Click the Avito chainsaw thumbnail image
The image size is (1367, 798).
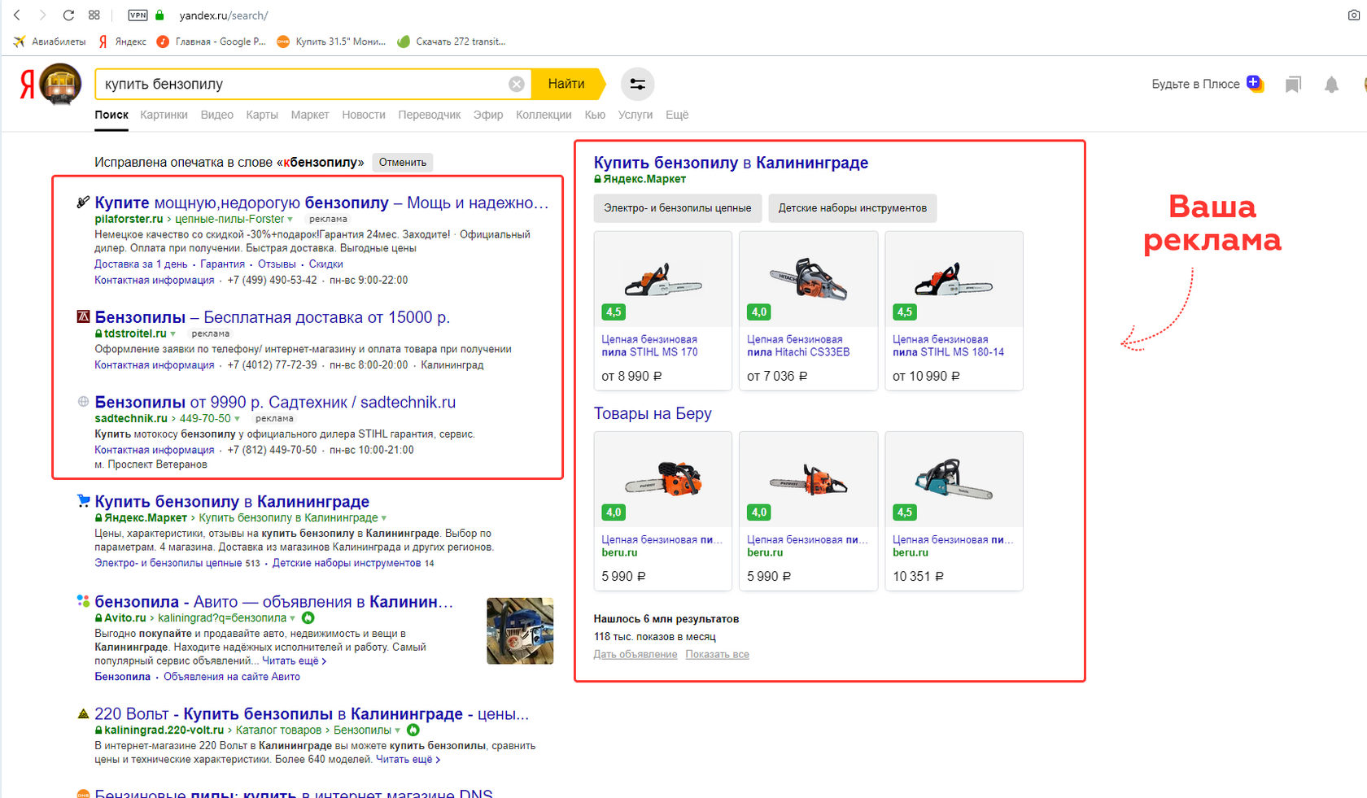pyautogui.click(x=520, y=631)
